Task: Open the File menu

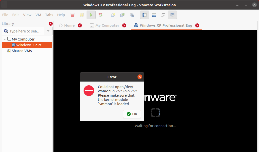Action: (x=5, y=15)
